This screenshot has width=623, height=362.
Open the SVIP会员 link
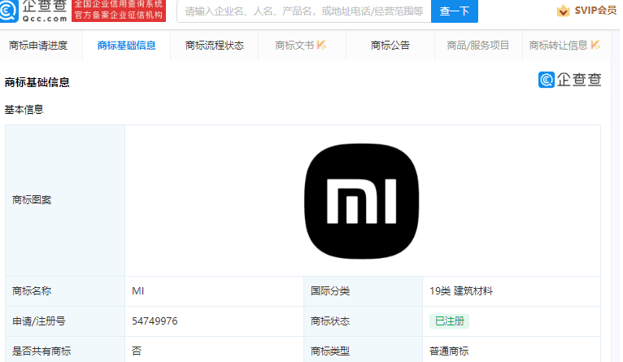(595, 11)
